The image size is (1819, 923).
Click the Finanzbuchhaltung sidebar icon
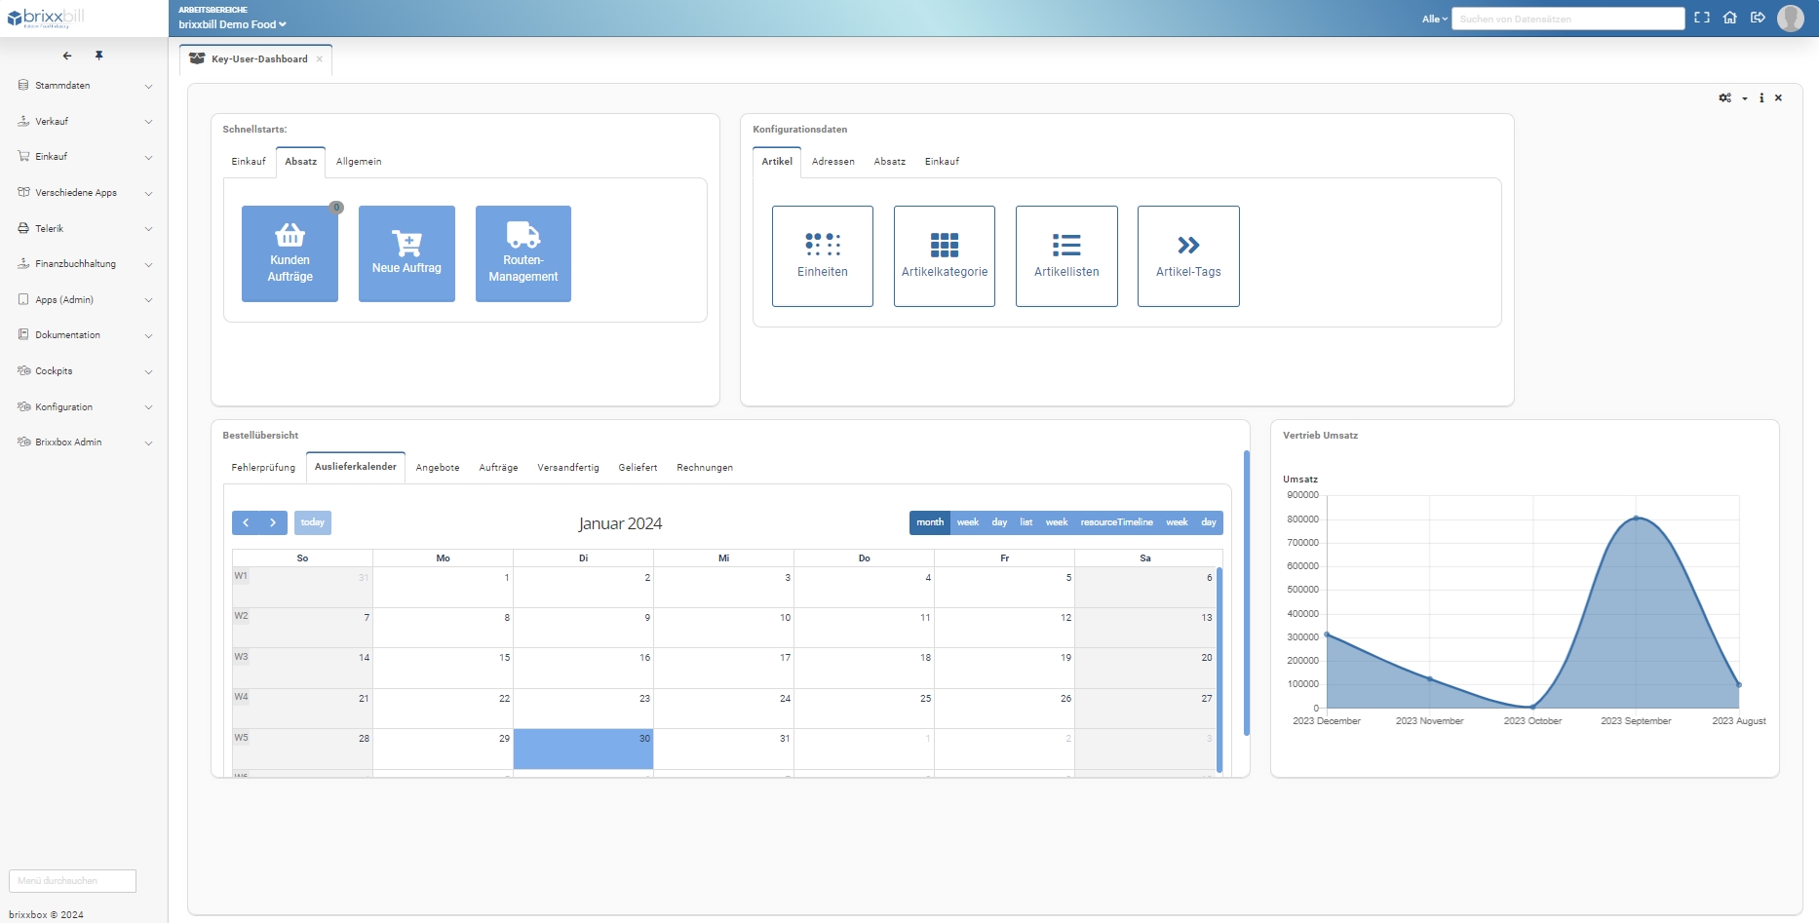tap(23, 263)
